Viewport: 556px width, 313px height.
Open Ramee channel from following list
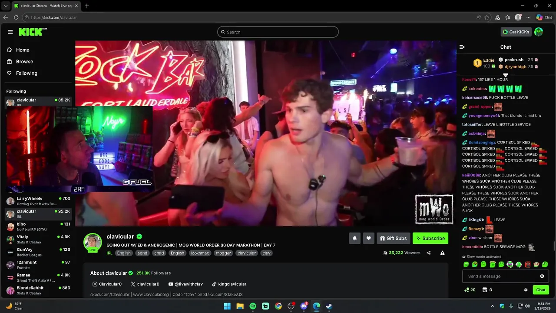pos(38,278)
